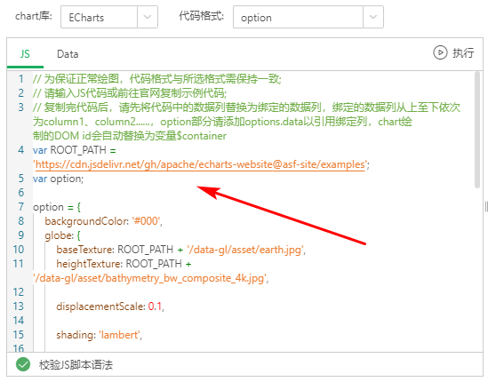Viewport: 488px width, 382px height.
Task: Click the shading 'lambert' code line
Action: coord(99,335)
